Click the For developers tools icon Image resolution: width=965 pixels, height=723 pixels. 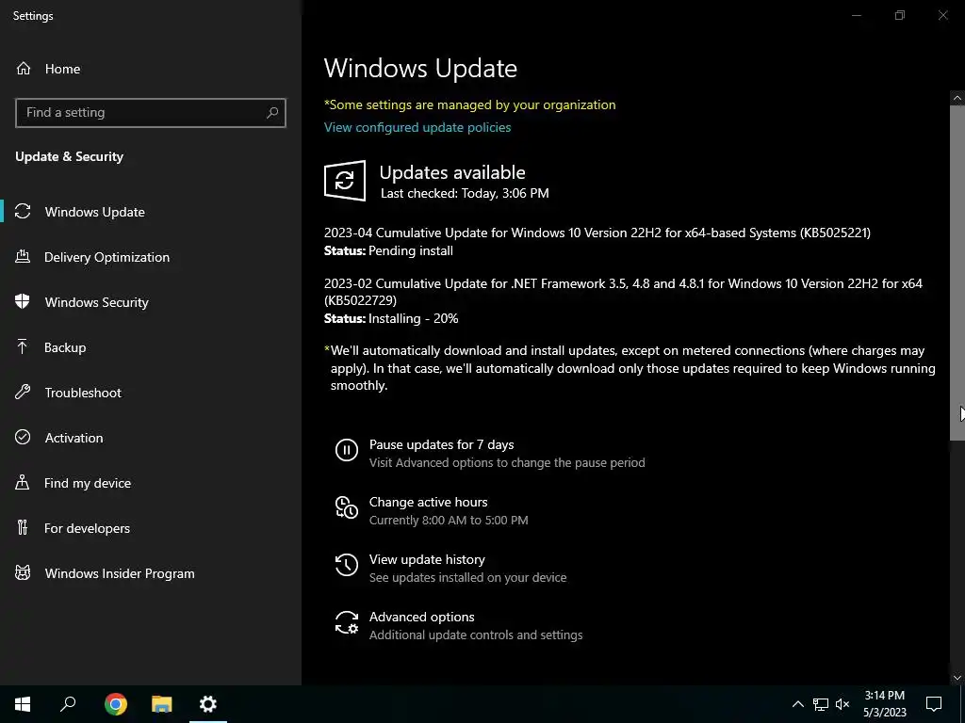coord(23,527)
